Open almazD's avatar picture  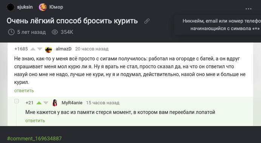(x=48, y=49)
